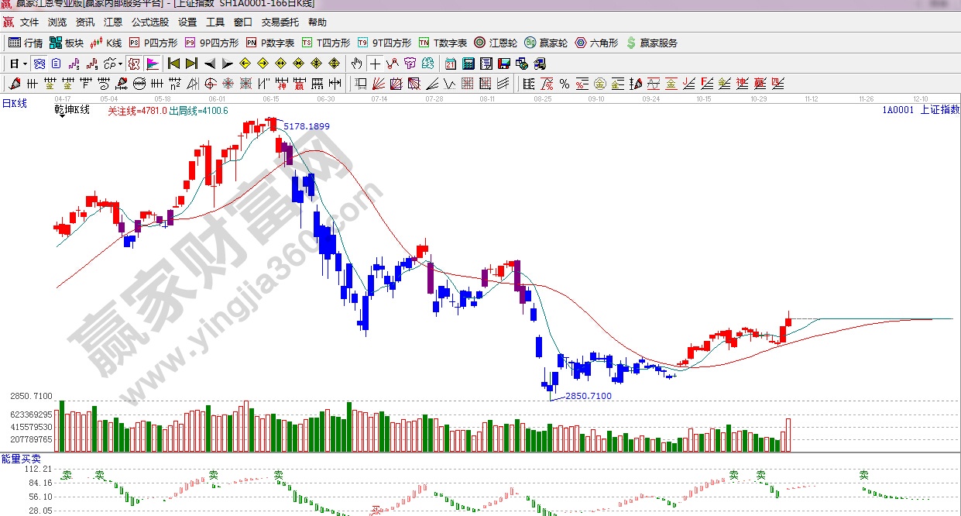
Task: Pick the pencil tool in drawing toolbar
Action: pyautogui.click(x=14, y=84)
